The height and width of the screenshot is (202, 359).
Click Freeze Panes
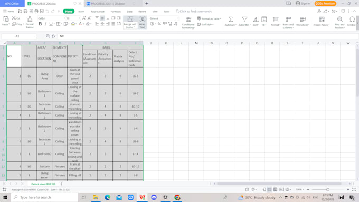point(322,21)
